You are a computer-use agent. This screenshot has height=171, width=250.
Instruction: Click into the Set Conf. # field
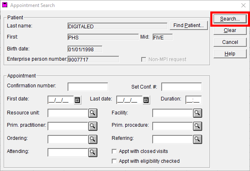(x=181, y=87)
